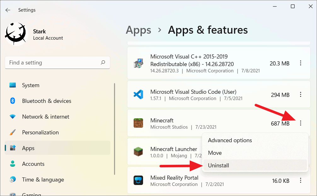Select the System icon in the sidebar
This screenshot has height=196, width=317.
click(13, 85)
